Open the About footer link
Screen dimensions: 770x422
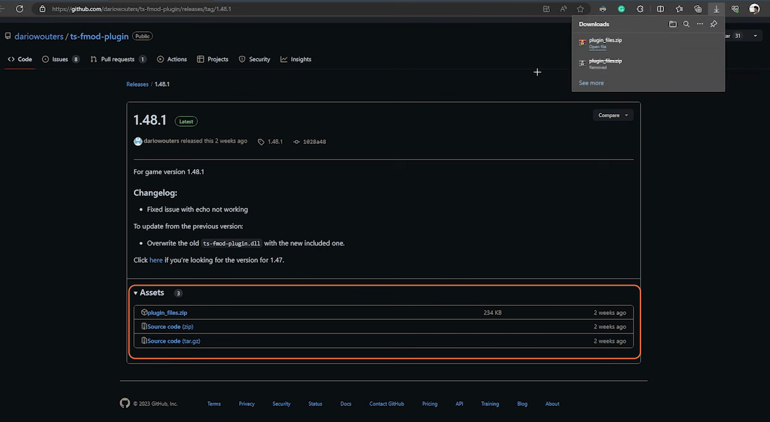(552, 404)
